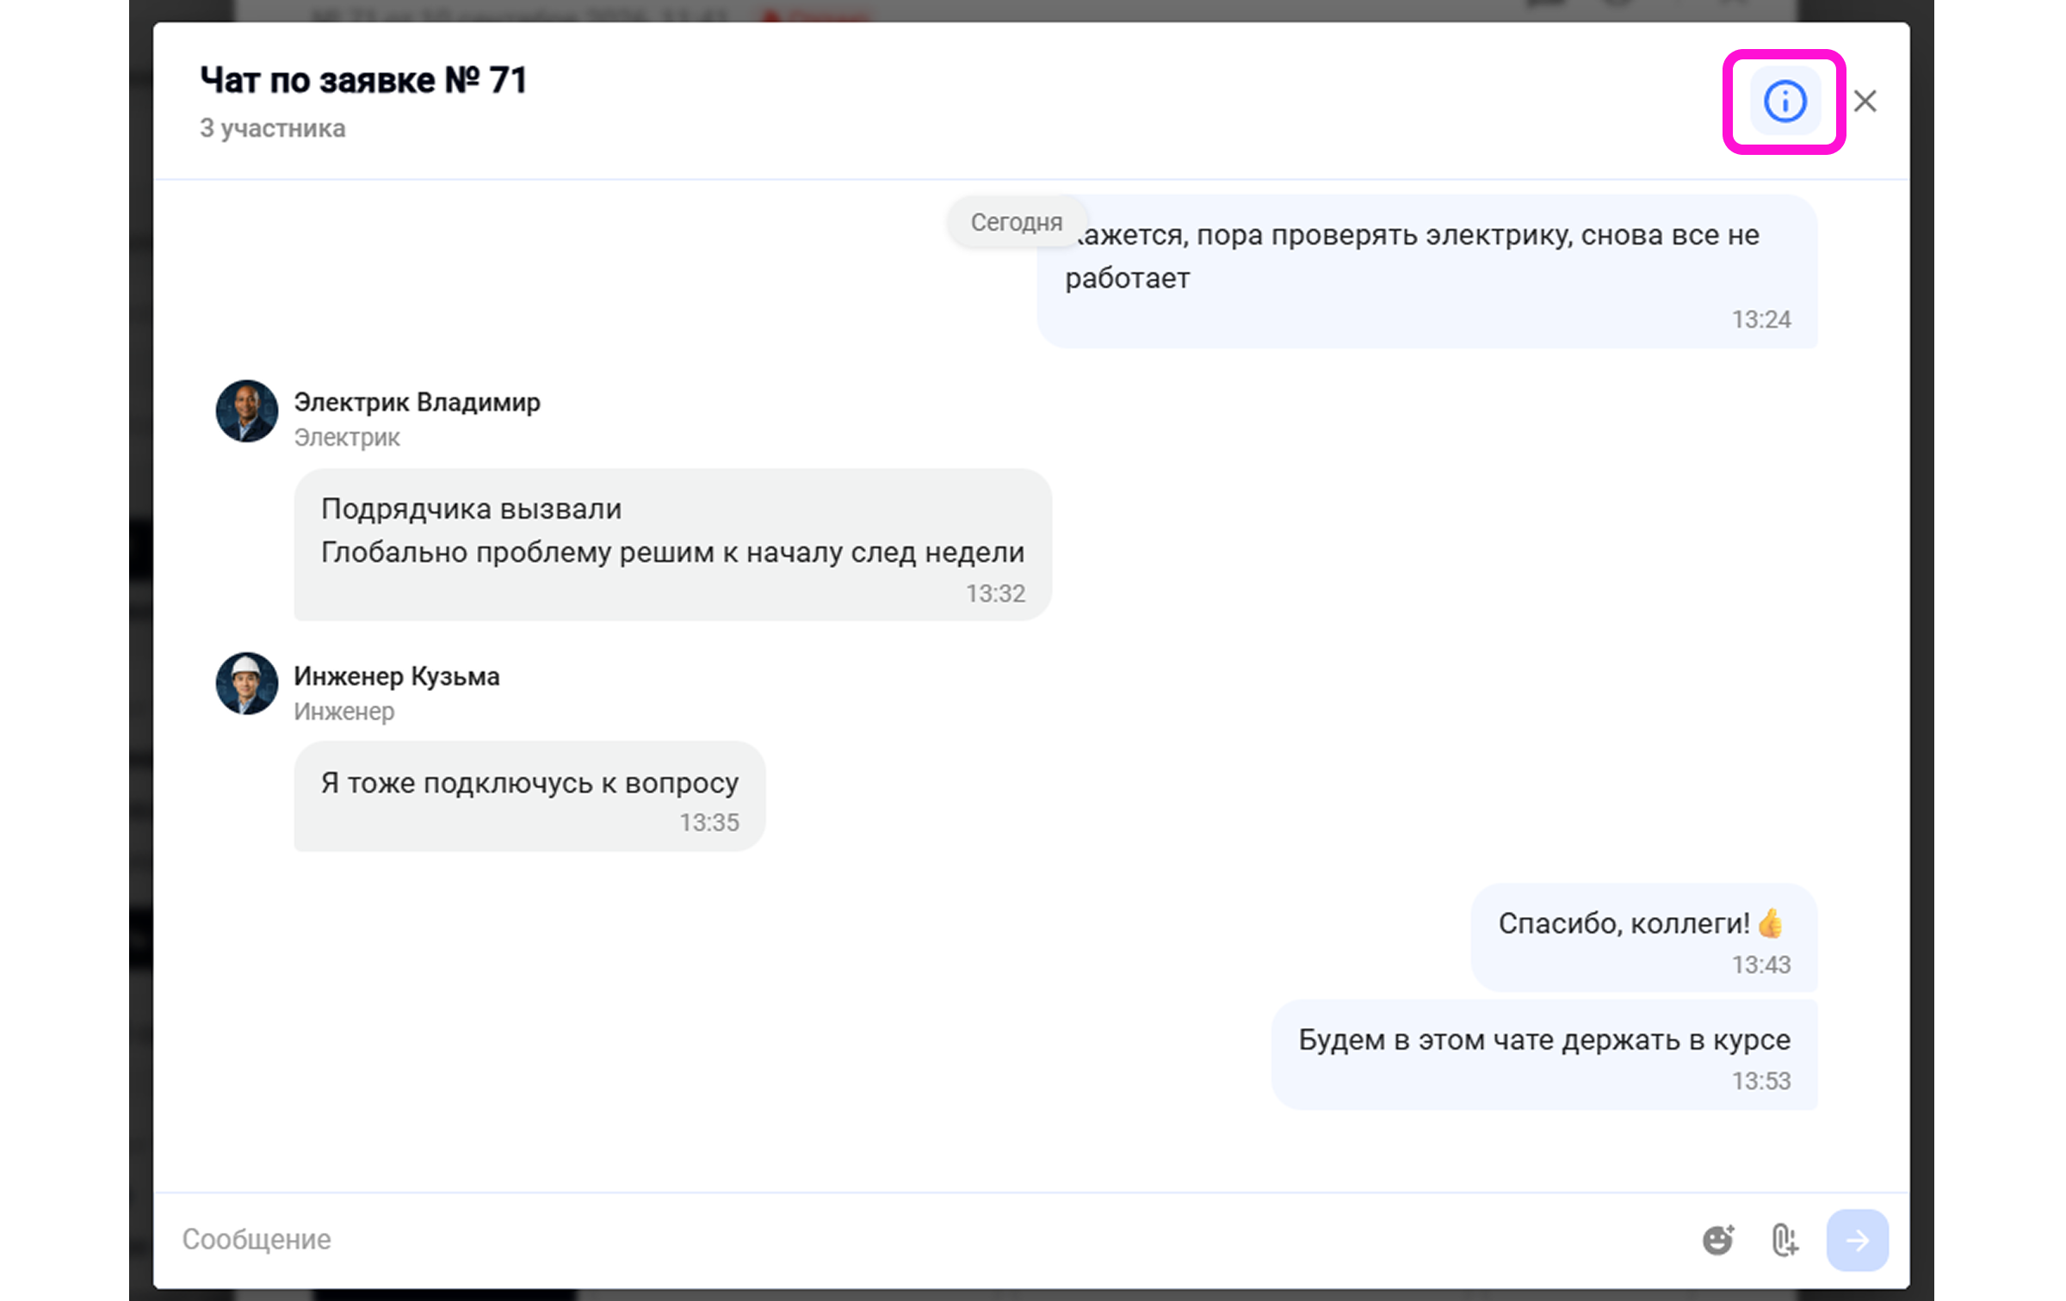Screen dimensions: 2066x1301
Task: Click the '3 участника' participants label
Action: pos(272,128)
